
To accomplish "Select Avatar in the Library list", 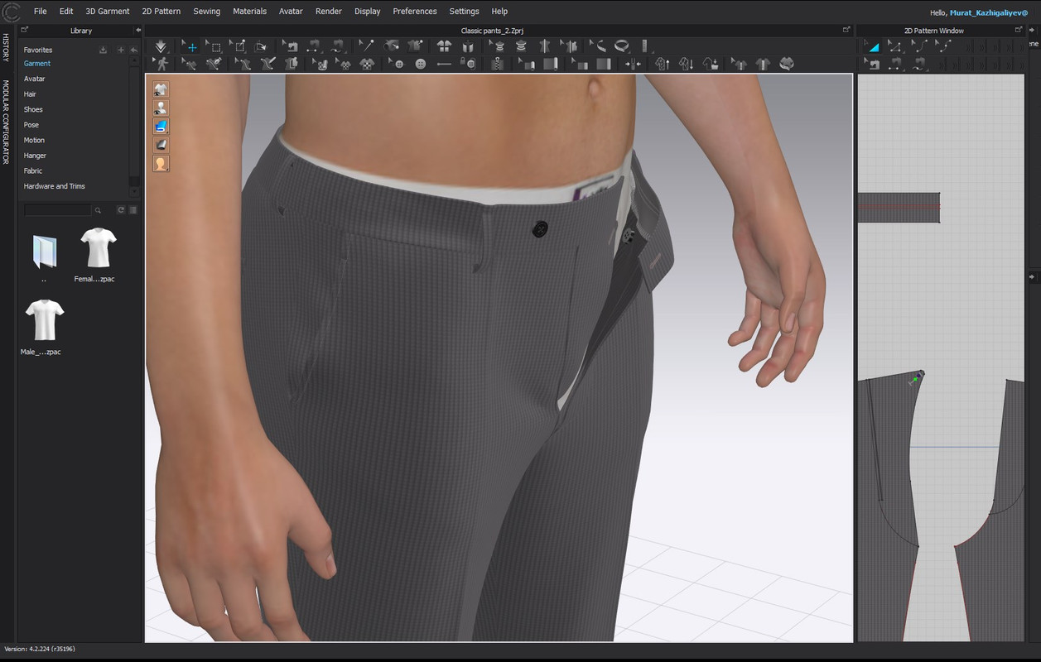I will (x=34, y=79).
